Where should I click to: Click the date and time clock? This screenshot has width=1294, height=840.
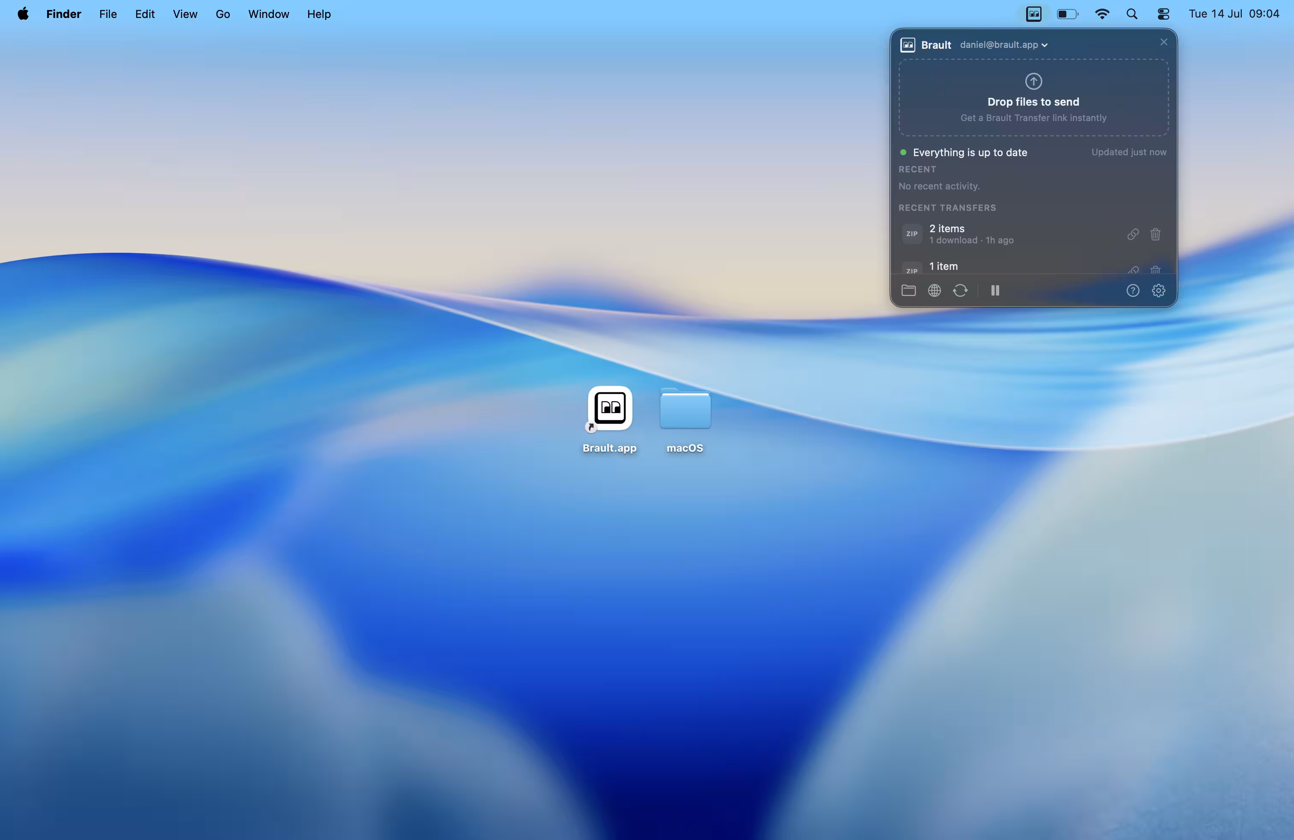[x=1234, y=14]
